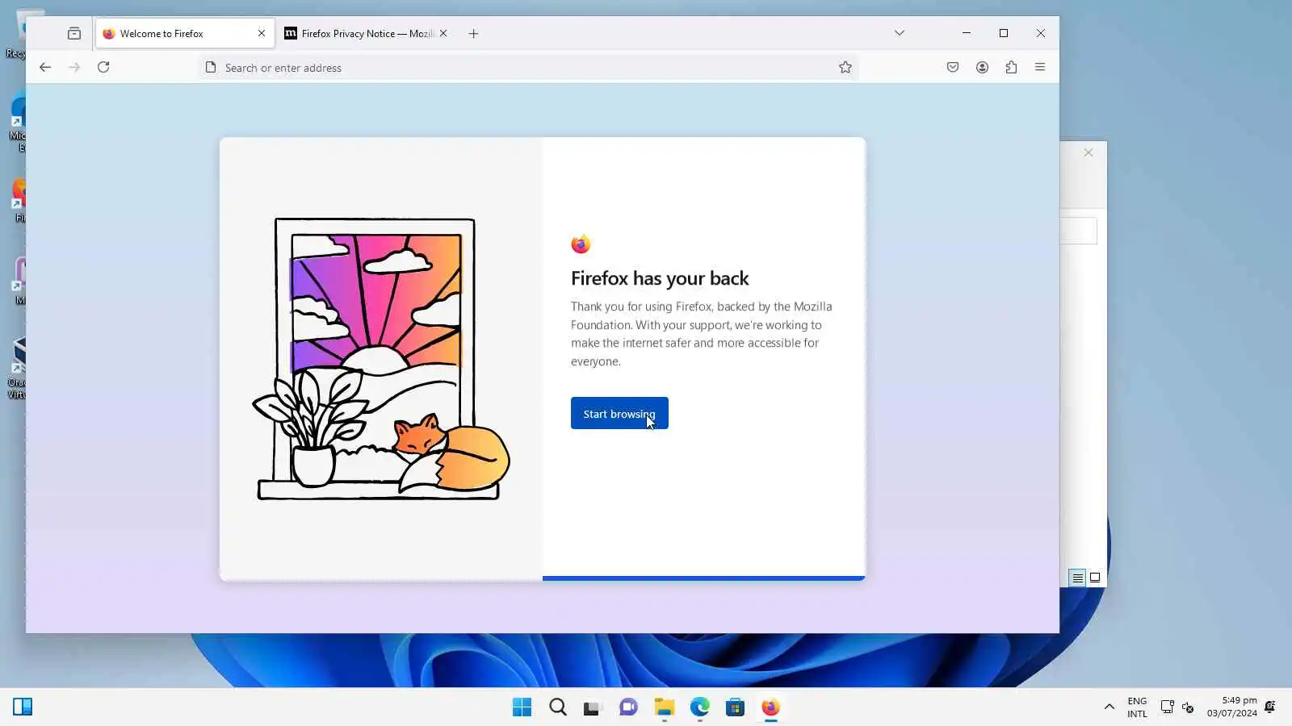Click the page info icon in the address bar
This screenshot has width=1292, height=726.
pyautogui.click(x=211, y=68)
